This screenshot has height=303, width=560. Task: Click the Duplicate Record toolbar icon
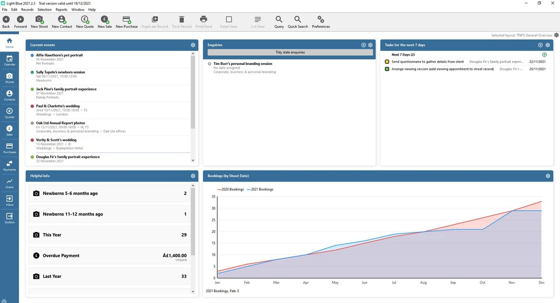[155, 22]
